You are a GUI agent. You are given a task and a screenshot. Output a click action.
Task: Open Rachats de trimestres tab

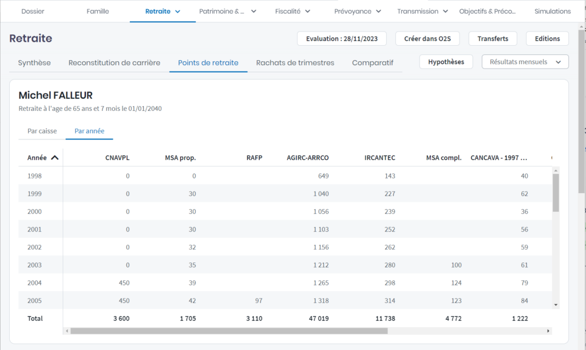295,63
